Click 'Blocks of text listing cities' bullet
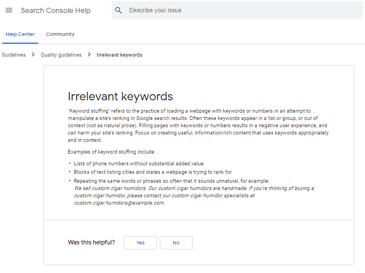 (x=153, y=172)
